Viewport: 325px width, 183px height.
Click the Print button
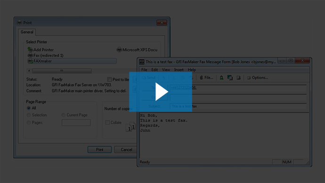tap(99, 150)
